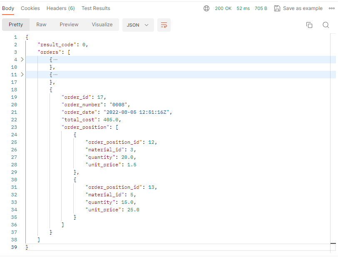Expand collapsed object at line 4

22,60
